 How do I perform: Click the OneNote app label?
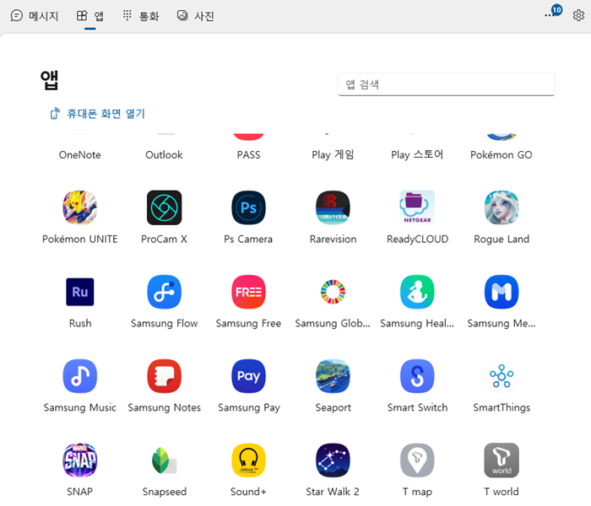(x=80, y=154)
